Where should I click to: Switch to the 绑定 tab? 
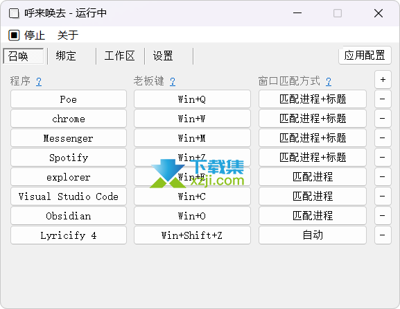point(66,56)
